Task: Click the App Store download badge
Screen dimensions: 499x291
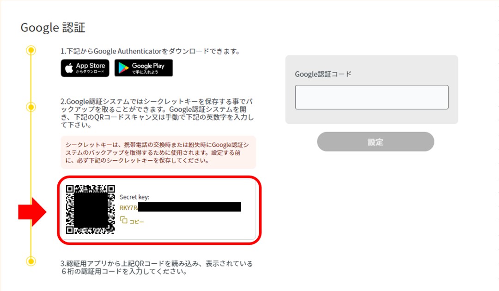Action: [85, 68]
